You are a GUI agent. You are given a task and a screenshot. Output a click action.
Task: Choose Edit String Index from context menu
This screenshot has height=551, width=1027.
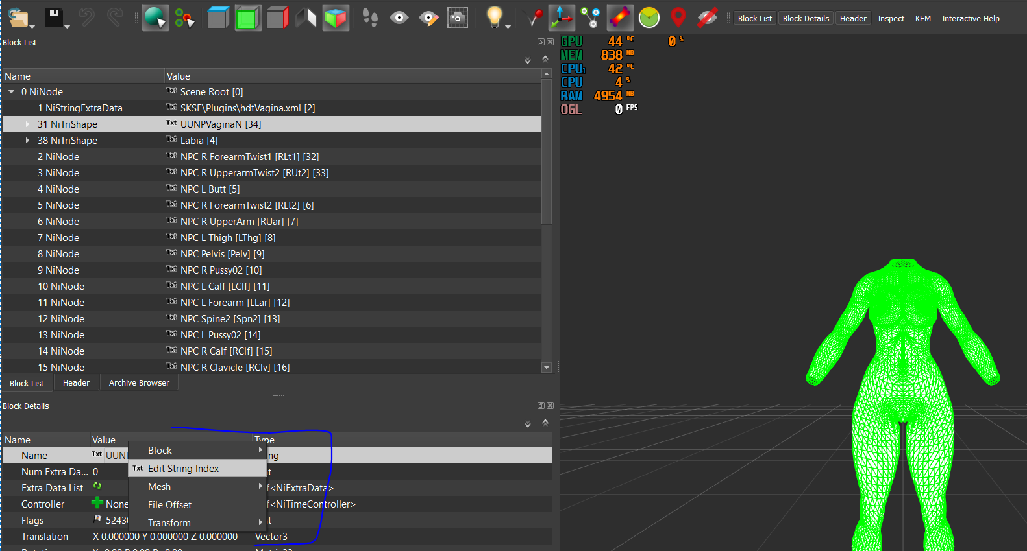click(x=197, y=468)
